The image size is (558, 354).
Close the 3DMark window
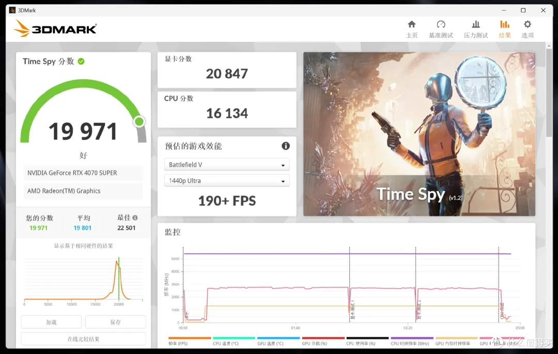click(543, 10)
